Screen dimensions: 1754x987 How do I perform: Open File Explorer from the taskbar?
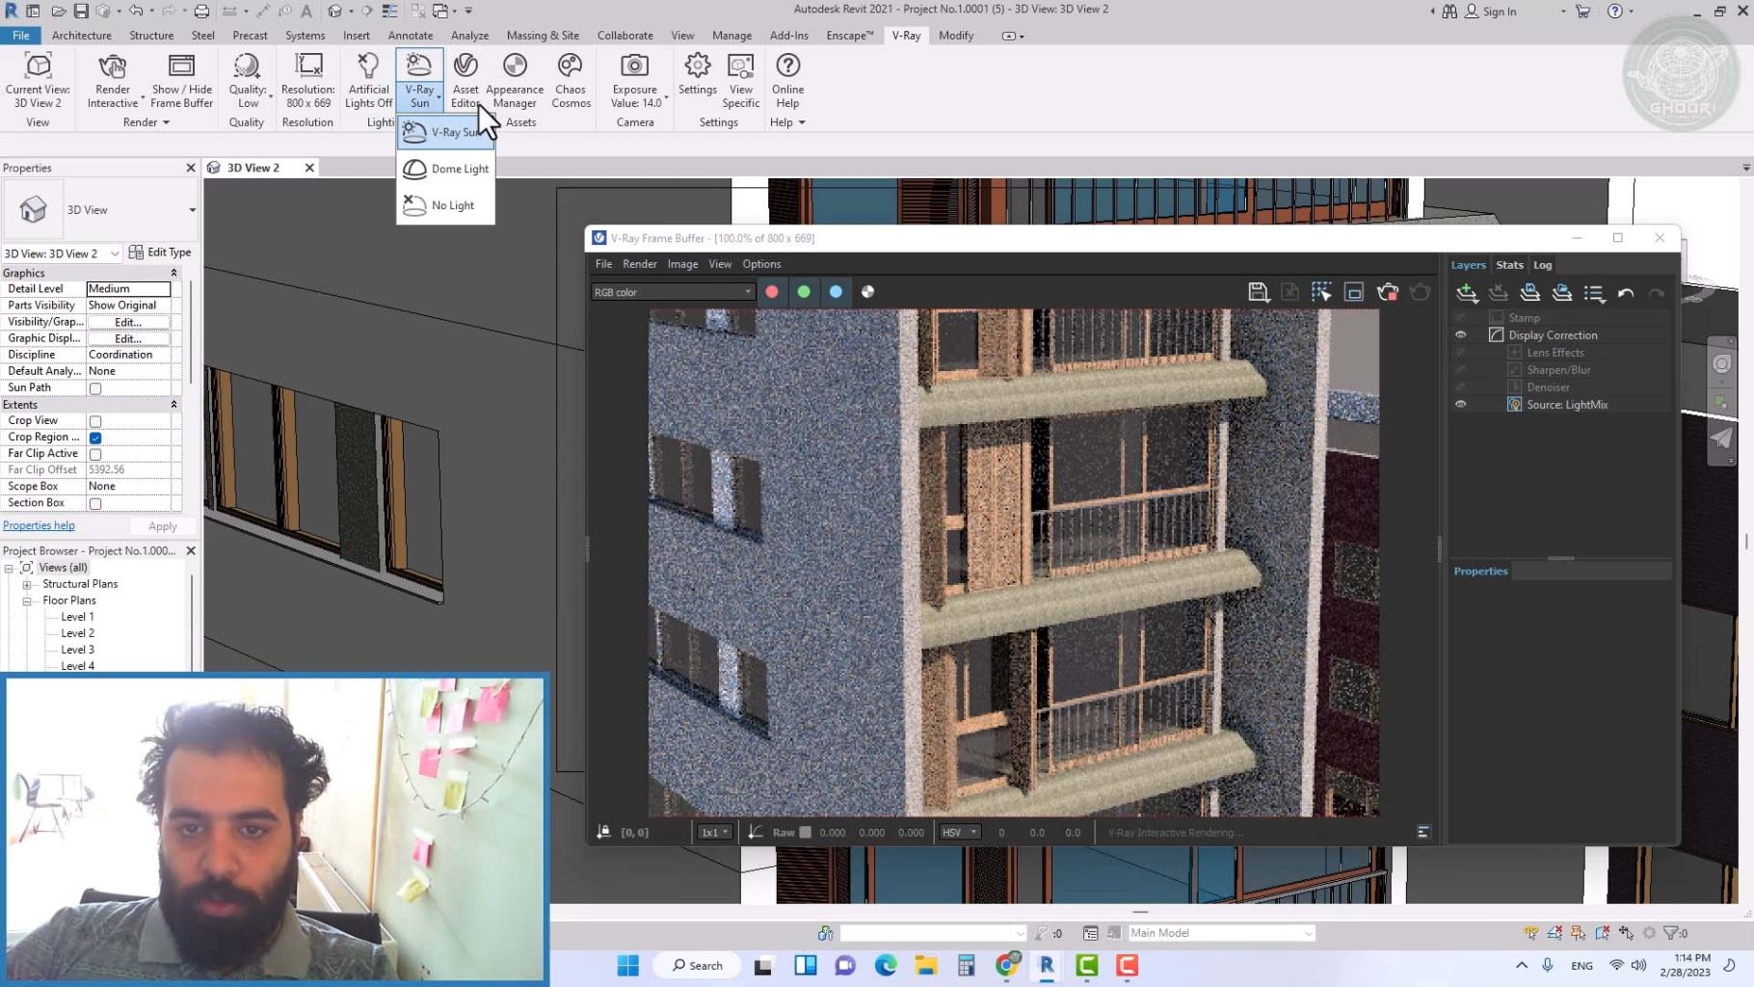point(926,965)
